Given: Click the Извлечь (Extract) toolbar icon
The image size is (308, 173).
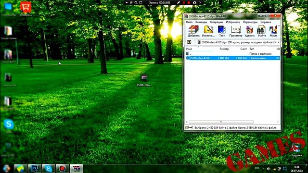Looking at the screenshot, I should 208,31.
